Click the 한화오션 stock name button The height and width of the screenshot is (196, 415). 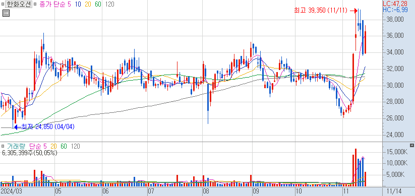[x=19, y=4]
